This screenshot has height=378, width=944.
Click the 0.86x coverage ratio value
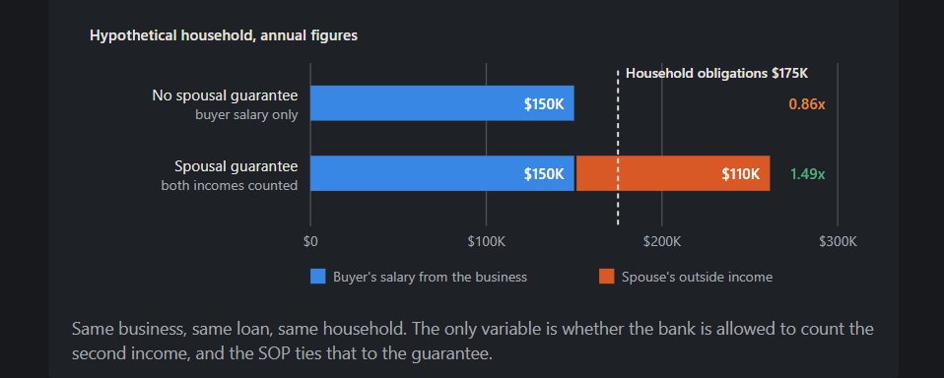pos(807,104)
